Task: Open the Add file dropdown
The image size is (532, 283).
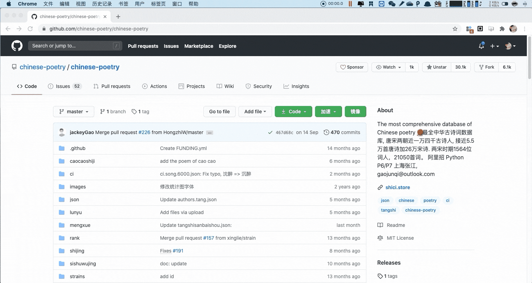Action: pos(255,111)
